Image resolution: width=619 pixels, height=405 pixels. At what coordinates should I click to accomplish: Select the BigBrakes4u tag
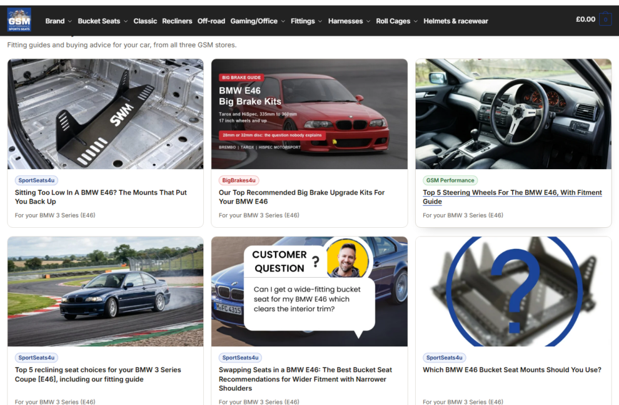pos(239,180)
